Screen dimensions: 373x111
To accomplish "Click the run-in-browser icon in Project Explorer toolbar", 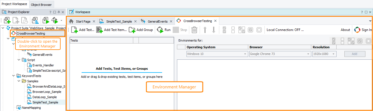I will click(x=55, y=20).
